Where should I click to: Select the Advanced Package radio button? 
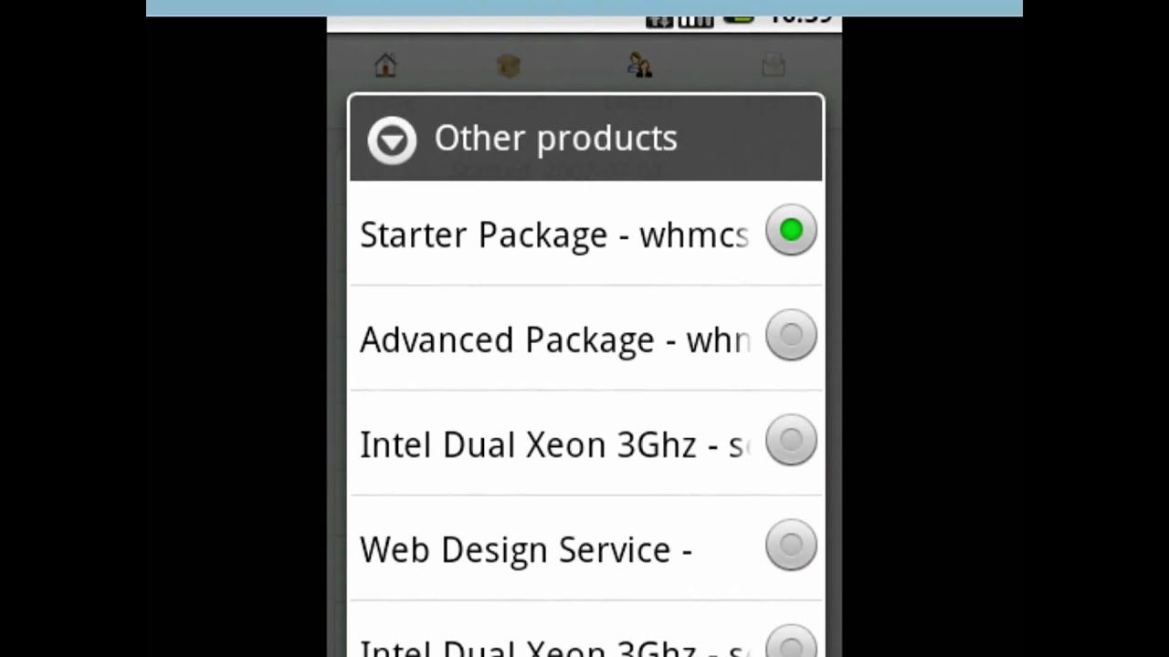pyautogui.click(x=791, y=336)
